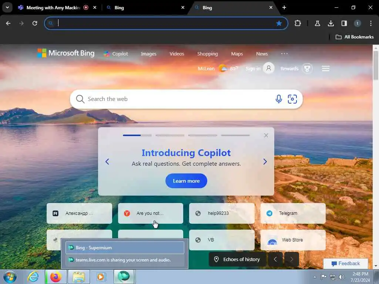
Task: Open visual search camera icon
Action: pos(292,99)
